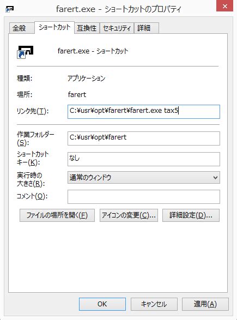Viewport: 237px width, 320px height.
Task: Click the コメント(O) label
Action: coord(32,196)
